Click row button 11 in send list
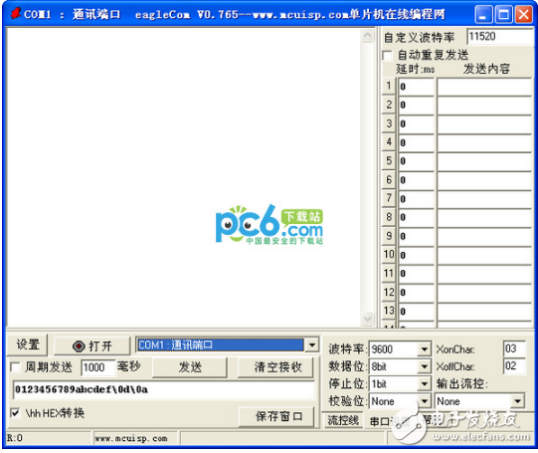538x453 pixels. [389, 274]
